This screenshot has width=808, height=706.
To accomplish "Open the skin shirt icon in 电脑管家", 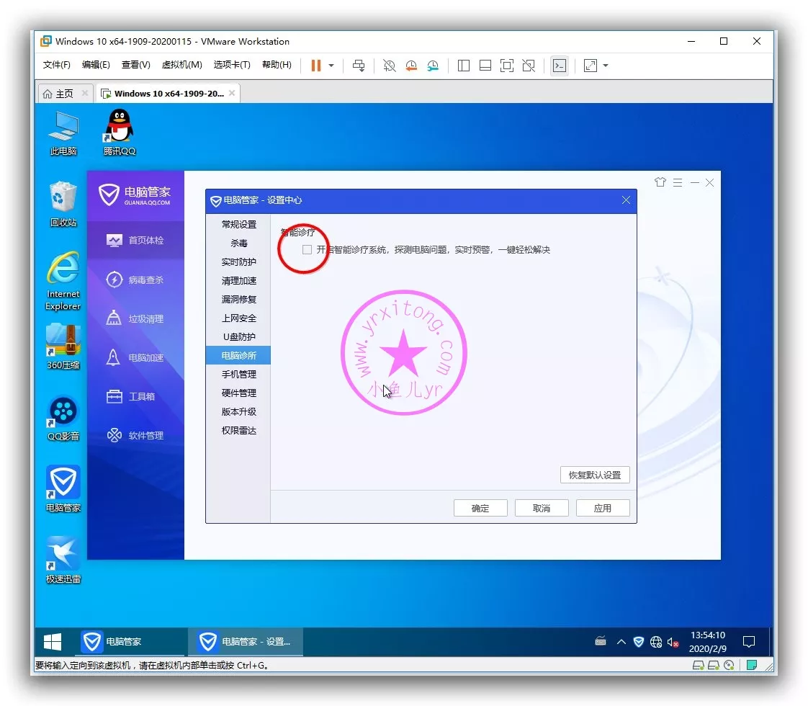I will (x=660, y=182).
